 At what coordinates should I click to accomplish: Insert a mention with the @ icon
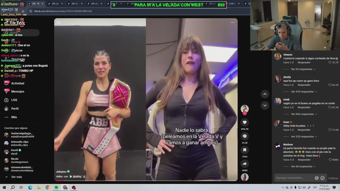(x=317, y=178)
